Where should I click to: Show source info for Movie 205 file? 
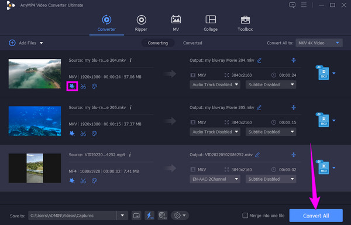pyautogui.click(x=130, y=107)
